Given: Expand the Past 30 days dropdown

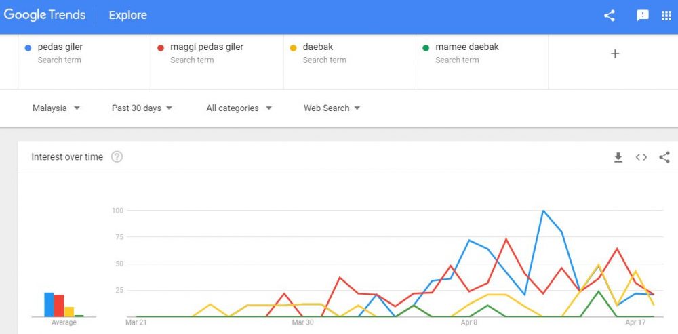Looking at the screenshot, I should click(142, 108).
